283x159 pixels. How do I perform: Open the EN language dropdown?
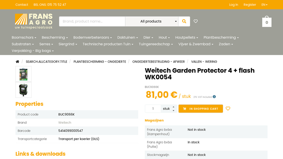[x=264, y=5]
